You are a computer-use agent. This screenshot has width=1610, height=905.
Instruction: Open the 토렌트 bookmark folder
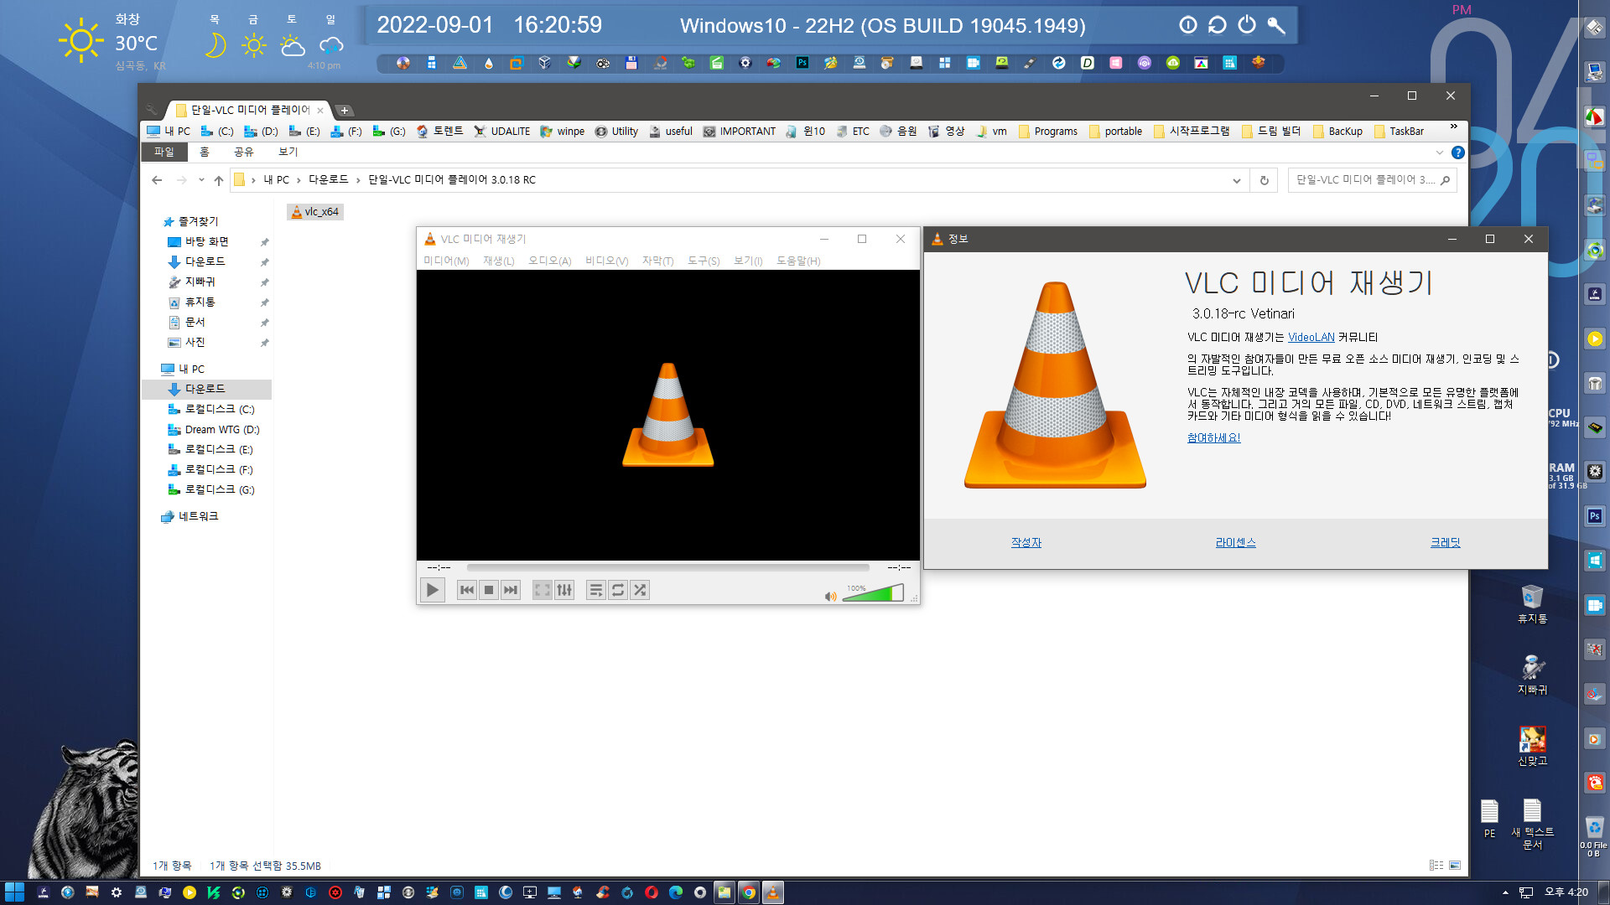[x=440, y=132]
